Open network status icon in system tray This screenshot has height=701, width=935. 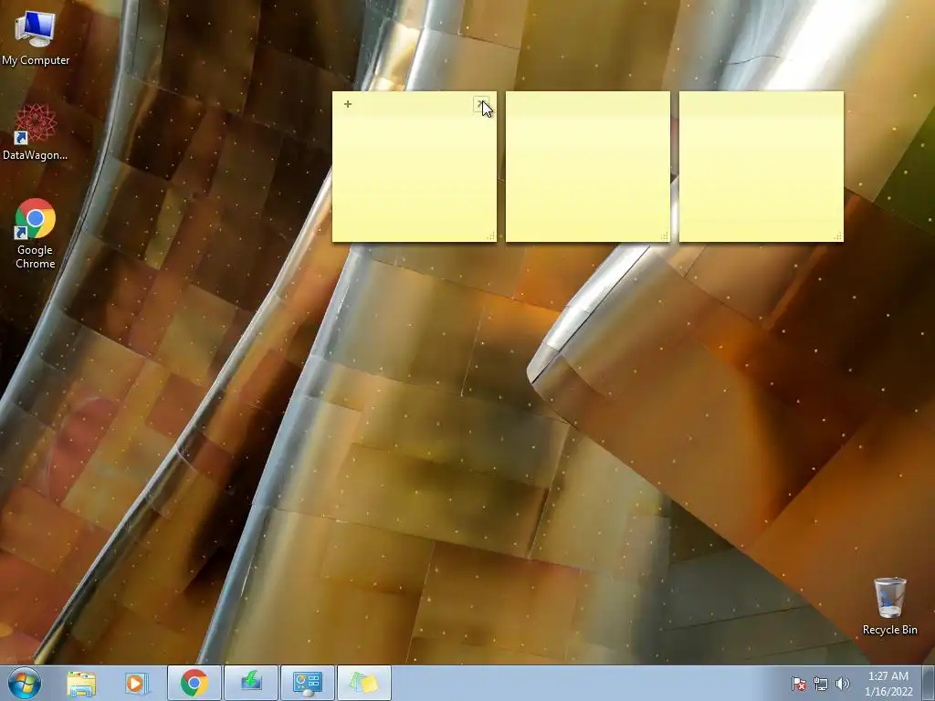[821, 684]
